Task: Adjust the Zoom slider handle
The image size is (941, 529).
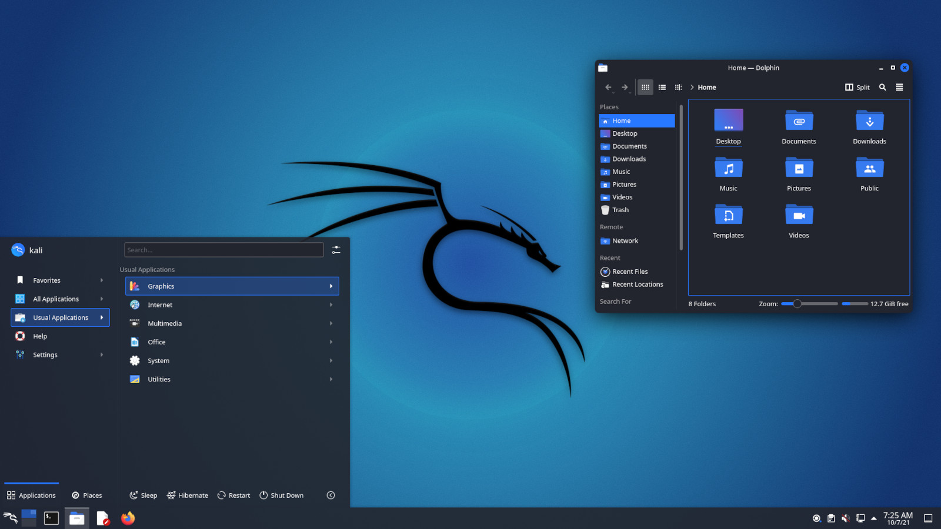Action: pos(797,304)
